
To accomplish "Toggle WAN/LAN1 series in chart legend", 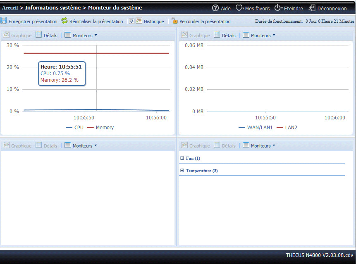I will click(x=256, y=128).
